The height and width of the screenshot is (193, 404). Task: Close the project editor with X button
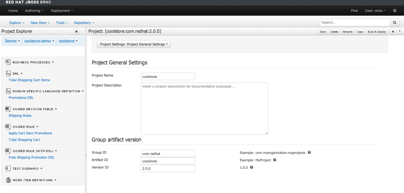[x=393, y=32]
